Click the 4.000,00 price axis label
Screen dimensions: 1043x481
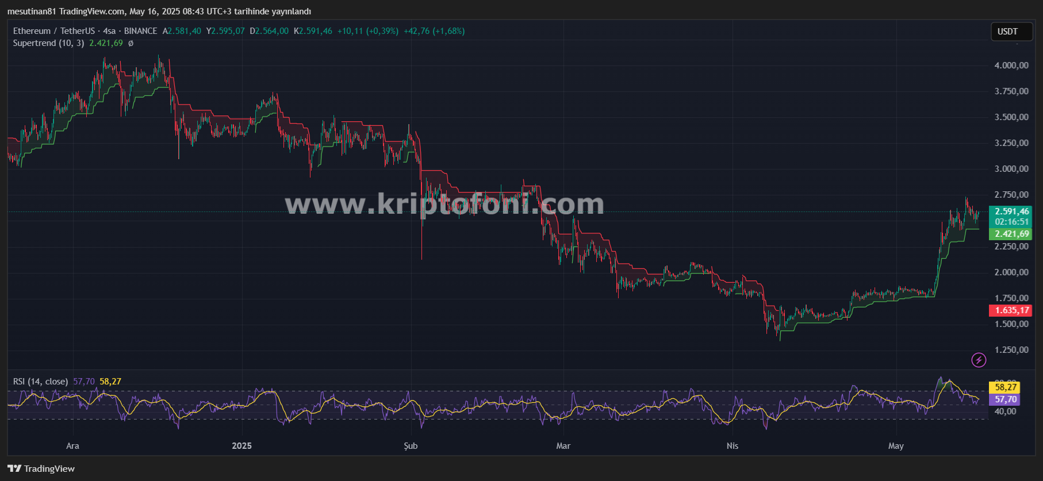tap(1011, 66)
